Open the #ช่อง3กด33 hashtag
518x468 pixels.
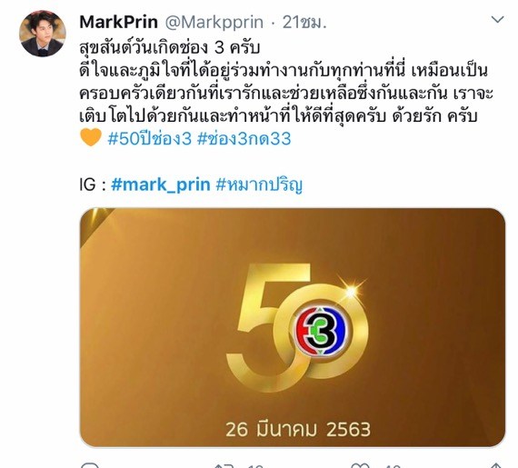point(244,138)
